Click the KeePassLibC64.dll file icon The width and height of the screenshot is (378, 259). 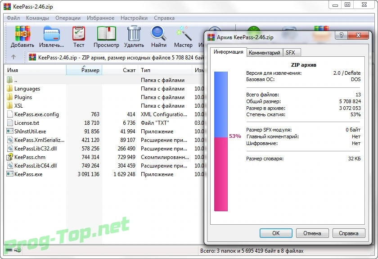coord(10,166)
